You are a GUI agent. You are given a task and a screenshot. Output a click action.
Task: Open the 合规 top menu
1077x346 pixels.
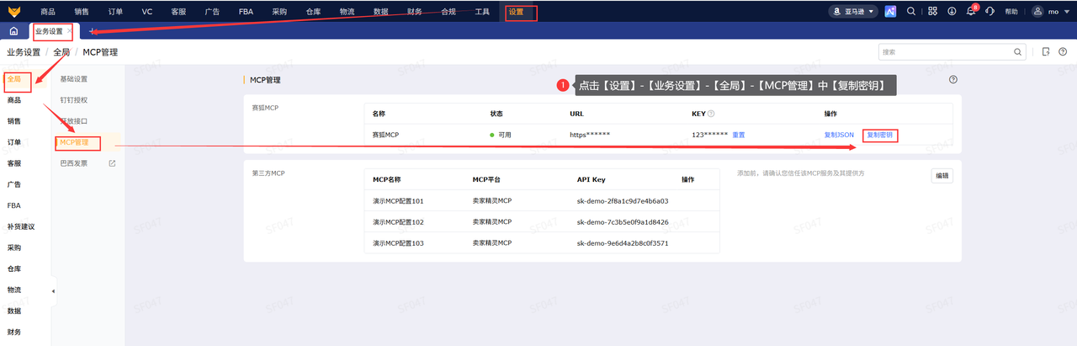tap(449, 12)
